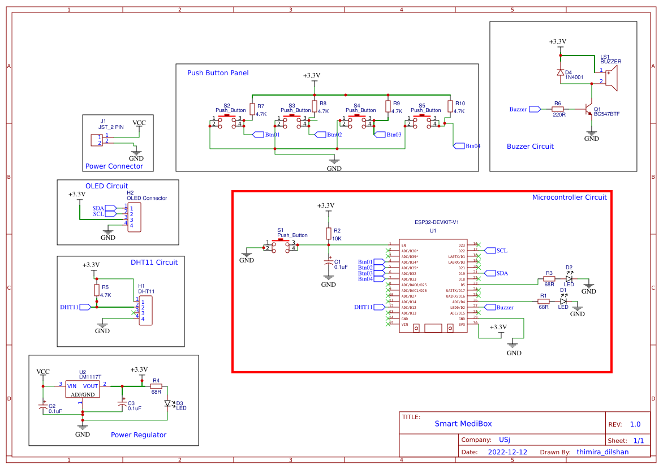
Task: Click the D3 LED in Power Regulator
Action: point(167,403)
